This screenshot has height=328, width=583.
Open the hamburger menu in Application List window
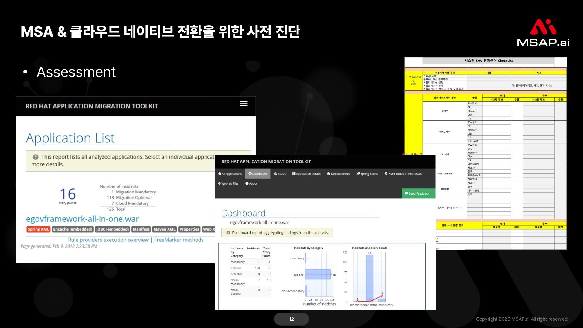click(244, 104)
